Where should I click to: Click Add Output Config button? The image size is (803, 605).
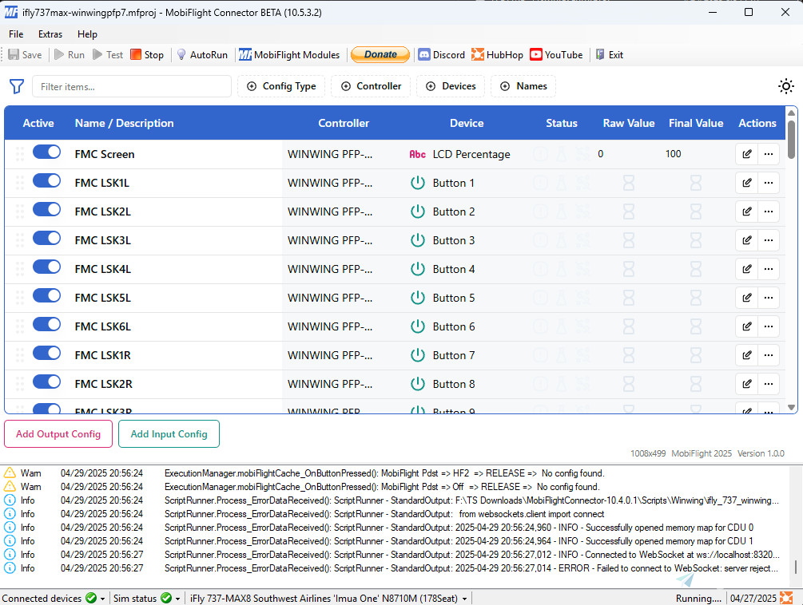coord(58,434)
